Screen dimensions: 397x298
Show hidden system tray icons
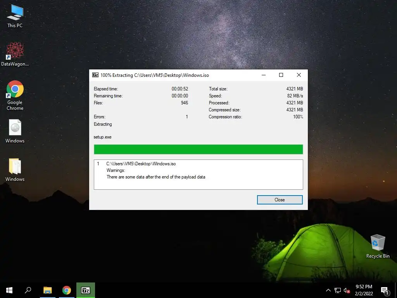(328, 290)
